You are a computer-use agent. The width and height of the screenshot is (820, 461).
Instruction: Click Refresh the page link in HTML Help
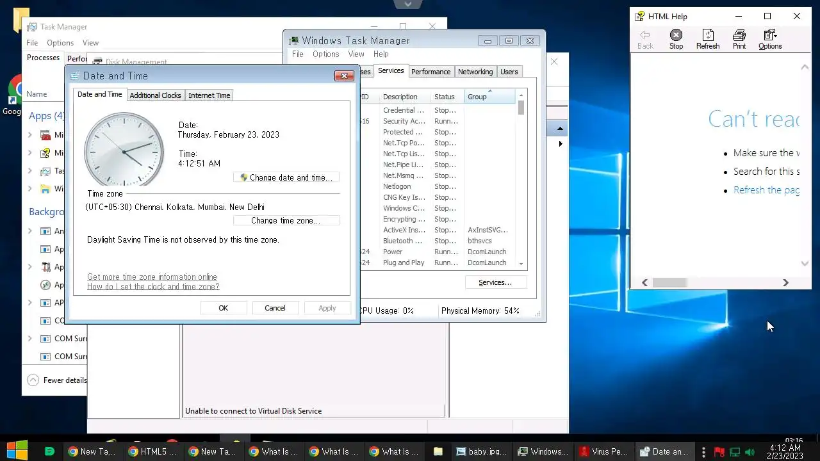(x=766, y=190)
